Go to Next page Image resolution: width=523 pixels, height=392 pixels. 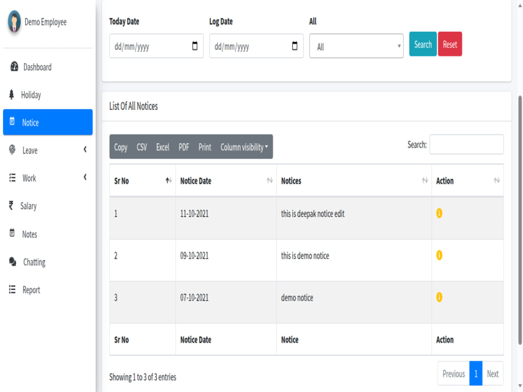click(493, 374)
